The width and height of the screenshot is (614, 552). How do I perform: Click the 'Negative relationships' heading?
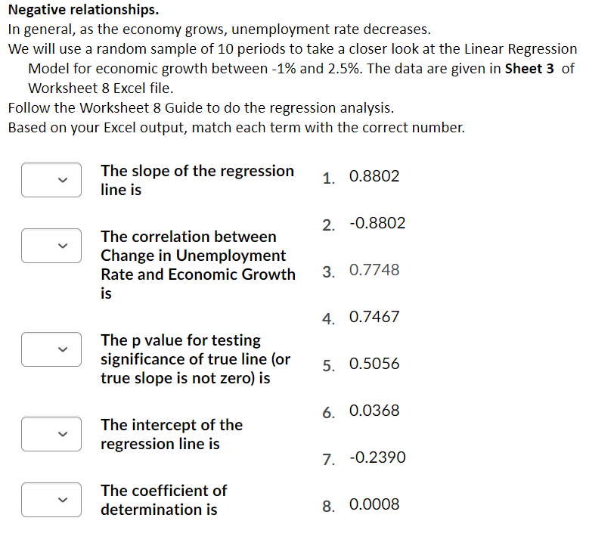coord(82,10)
